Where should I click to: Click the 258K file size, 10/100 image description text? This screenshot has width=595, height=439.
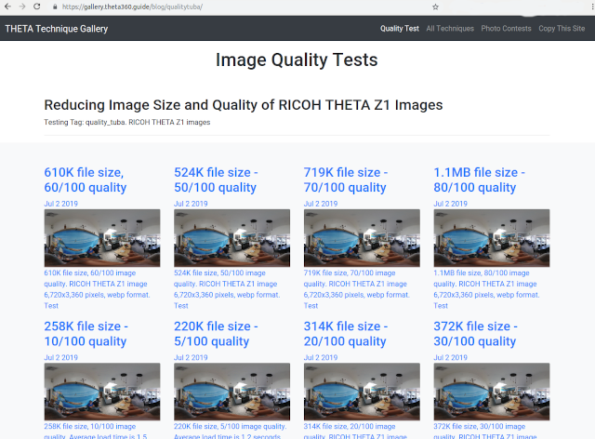[96, 431]
